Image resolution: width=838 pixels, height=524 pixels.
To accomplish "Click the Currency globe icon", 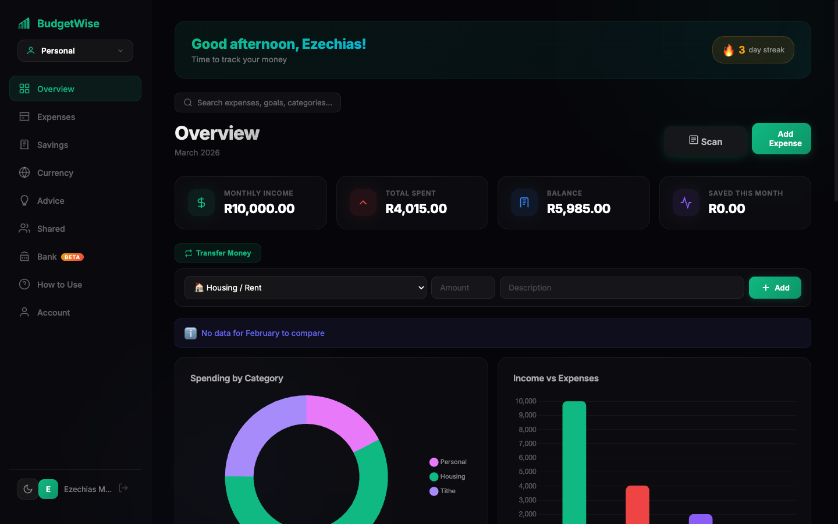I will pos(24,172).
